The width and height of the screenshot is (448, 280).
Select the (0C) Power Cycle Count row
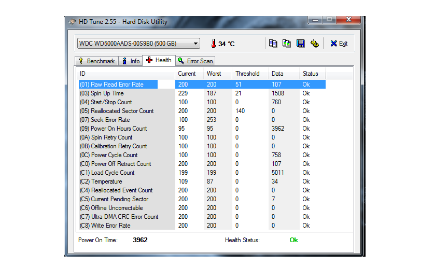coord(202,155)
